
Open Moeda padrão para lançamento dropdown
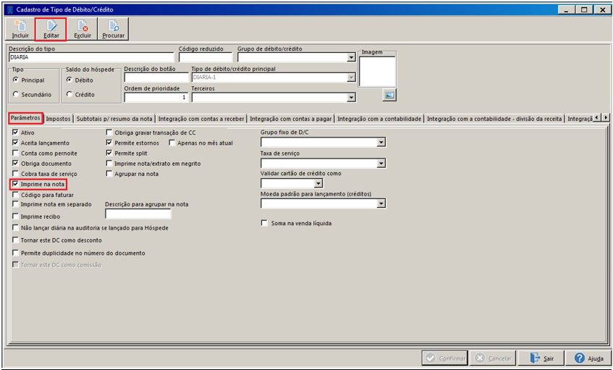click(381, 203)
